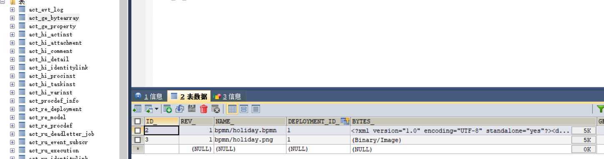Expand the act_hi_taskinst table node
The image size is (604, 159).
click(12, 84)
